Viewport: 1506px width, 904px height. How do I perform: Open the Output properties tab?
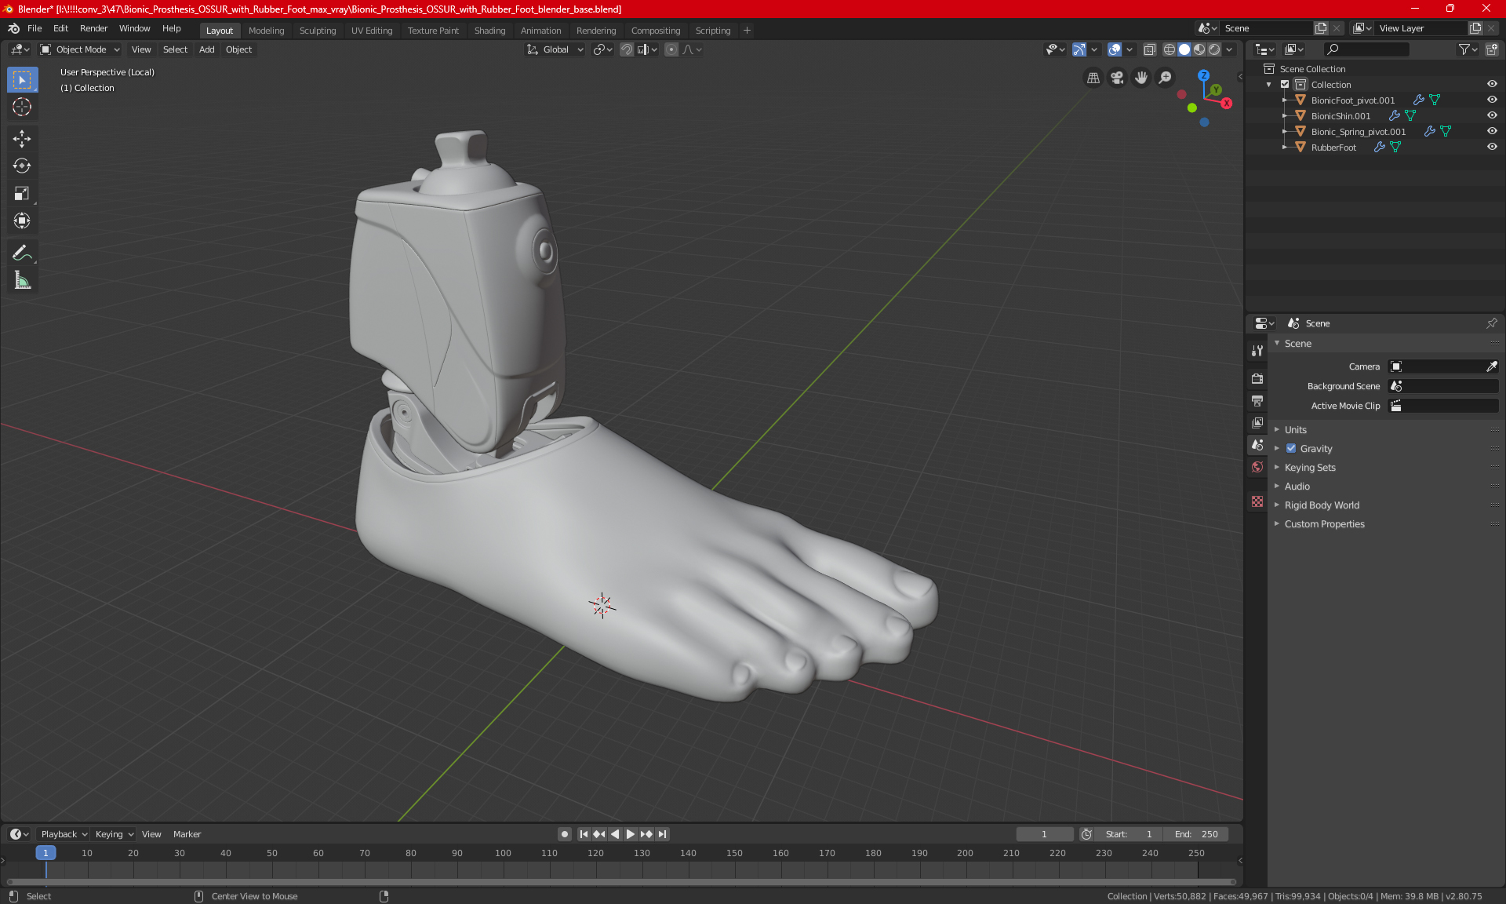(1257, 400)
